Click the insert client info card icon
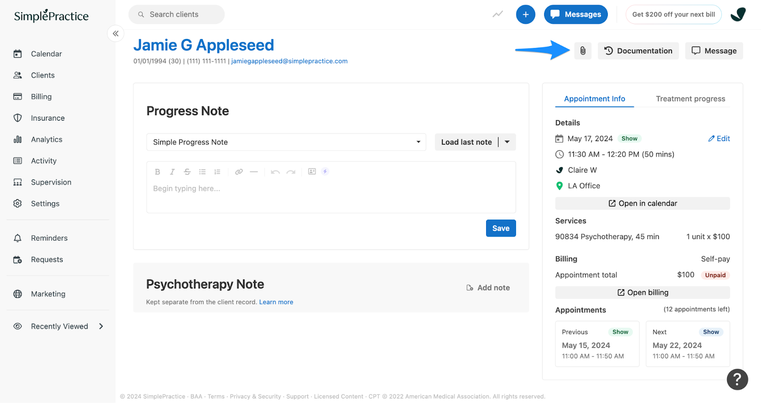 point(312,172)
